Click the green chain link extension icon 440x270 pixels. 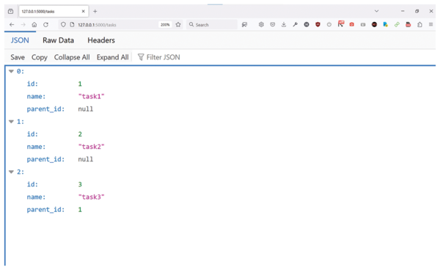pyautogui.click(x=397, y=25)
